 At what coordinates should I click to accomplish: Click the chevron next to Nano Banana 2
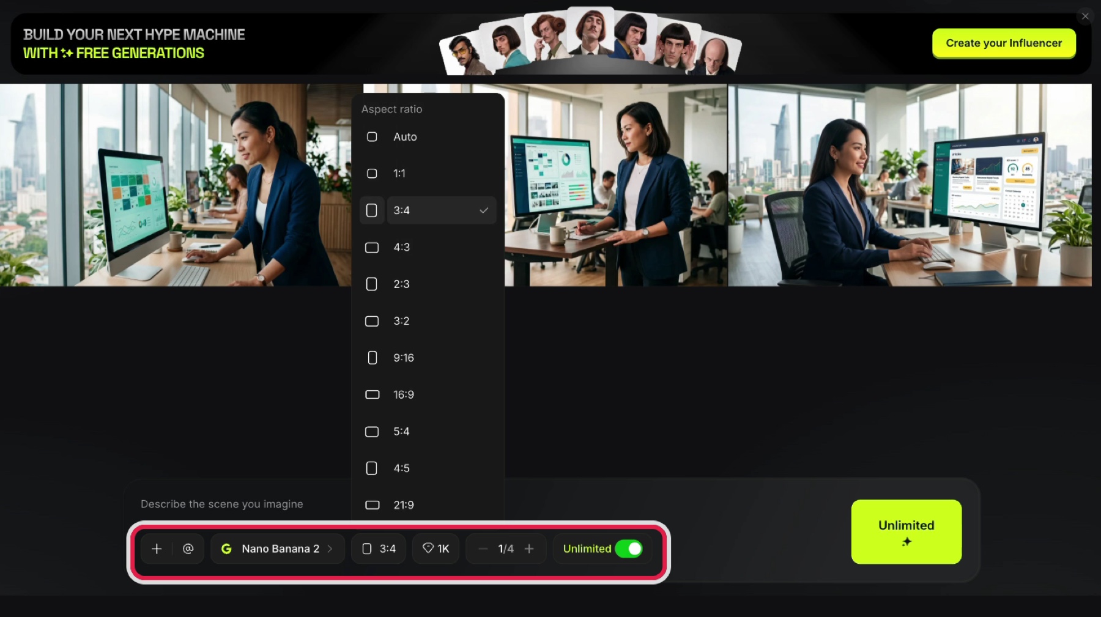pos(330,549)
